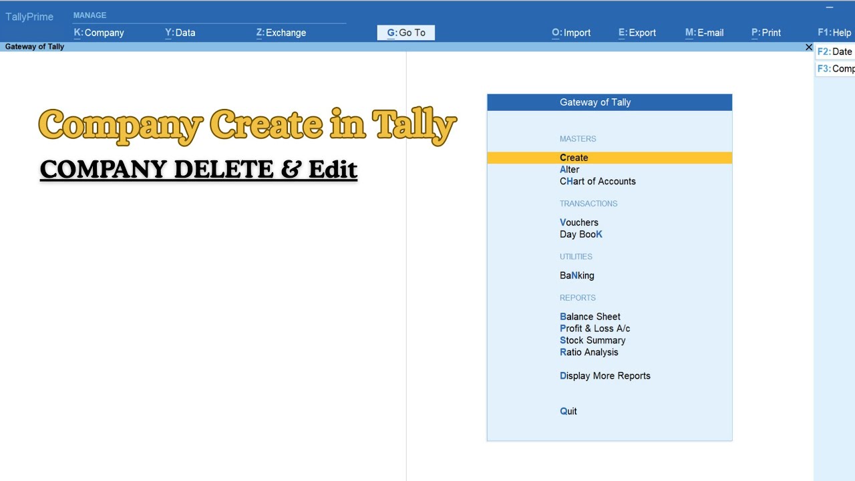Select Quit in Gateway menu
This screenshot has width=855, height=481.
(568, 411)
